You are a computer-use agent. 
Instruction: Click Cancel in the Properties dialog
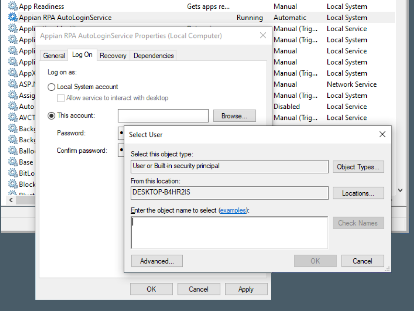click(x=198, y=289)
